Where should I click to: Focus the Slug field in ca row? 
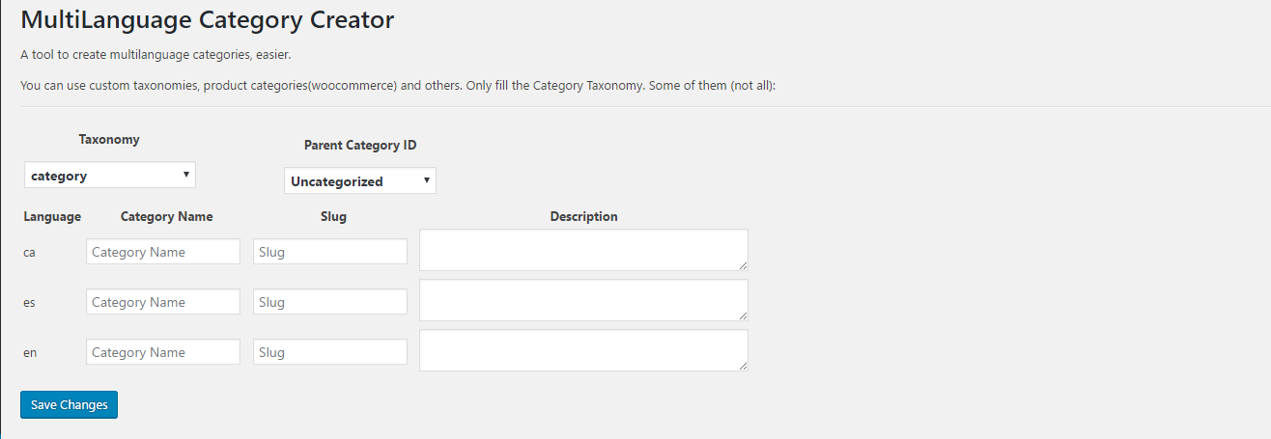[x=330, y=252]
